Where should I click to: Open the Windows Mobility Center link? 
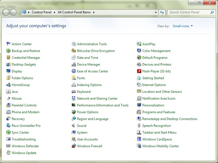(x=160, y=146)
